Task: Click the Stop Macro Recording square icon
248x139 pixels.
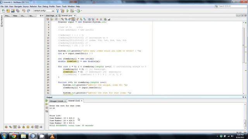Action: point(101,19)
